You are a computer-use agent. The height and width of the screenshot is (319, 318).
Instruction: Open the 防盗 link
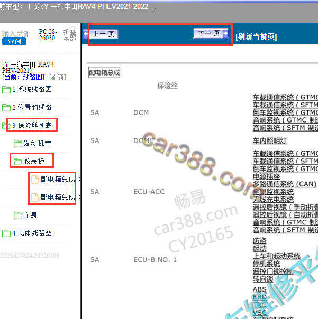point(259,241)
